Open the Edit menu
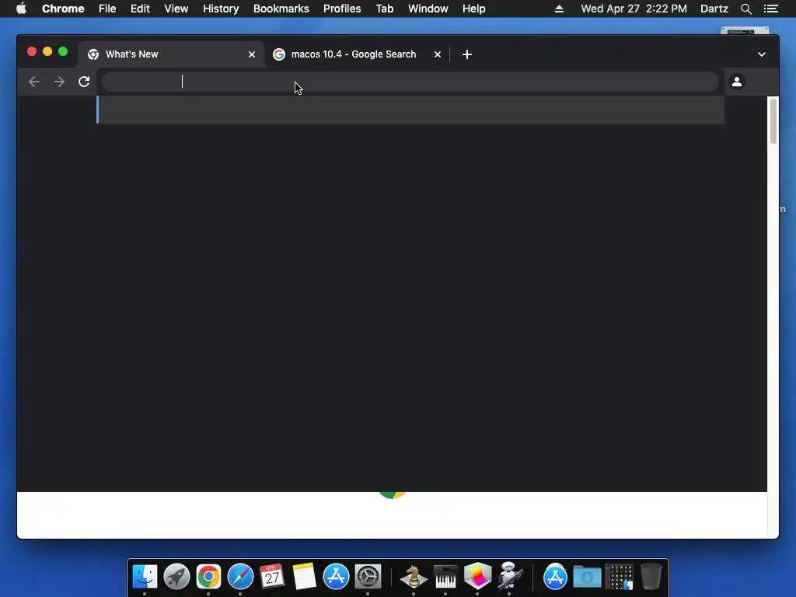 (x=140, y=9)
